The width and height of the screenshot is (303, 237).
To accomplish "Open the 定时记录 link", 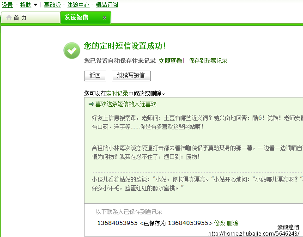I will coord(117,94).
